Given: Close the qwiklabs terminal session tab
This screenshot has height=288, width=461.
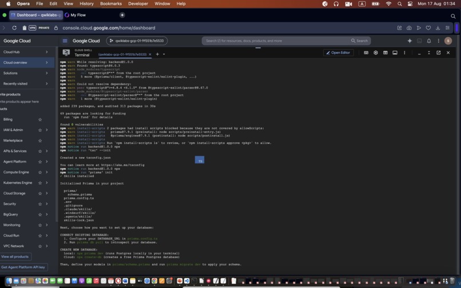Looking at the screenshot, I should click(150, 54).
